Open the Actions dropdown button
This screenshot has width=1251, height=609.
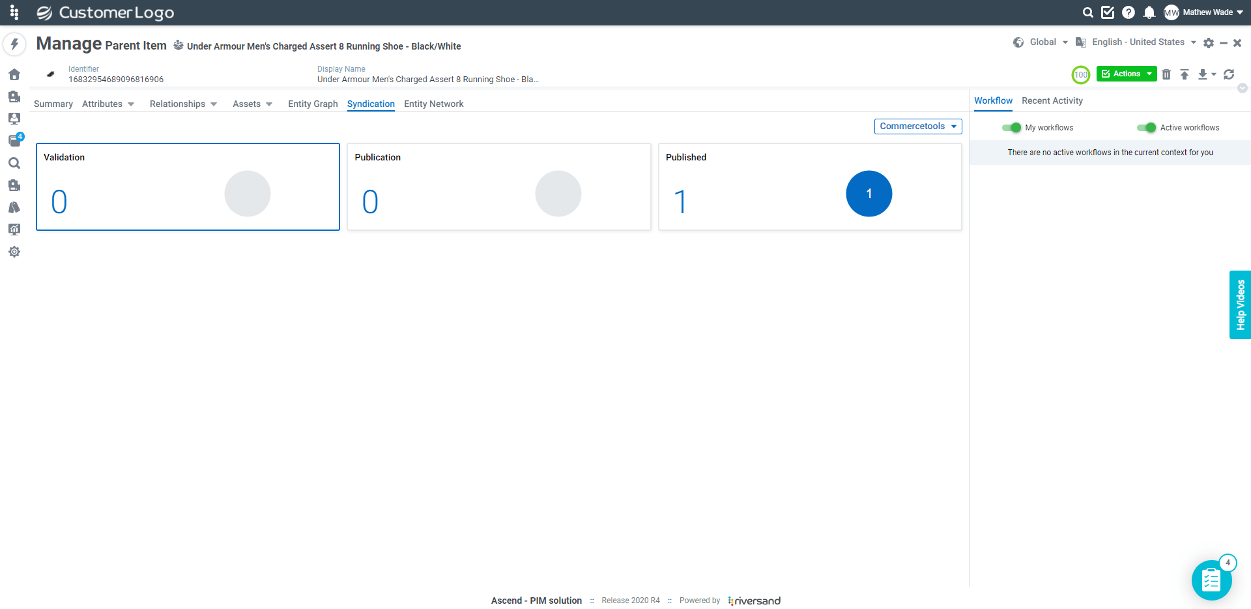(x=1127, y=74)
